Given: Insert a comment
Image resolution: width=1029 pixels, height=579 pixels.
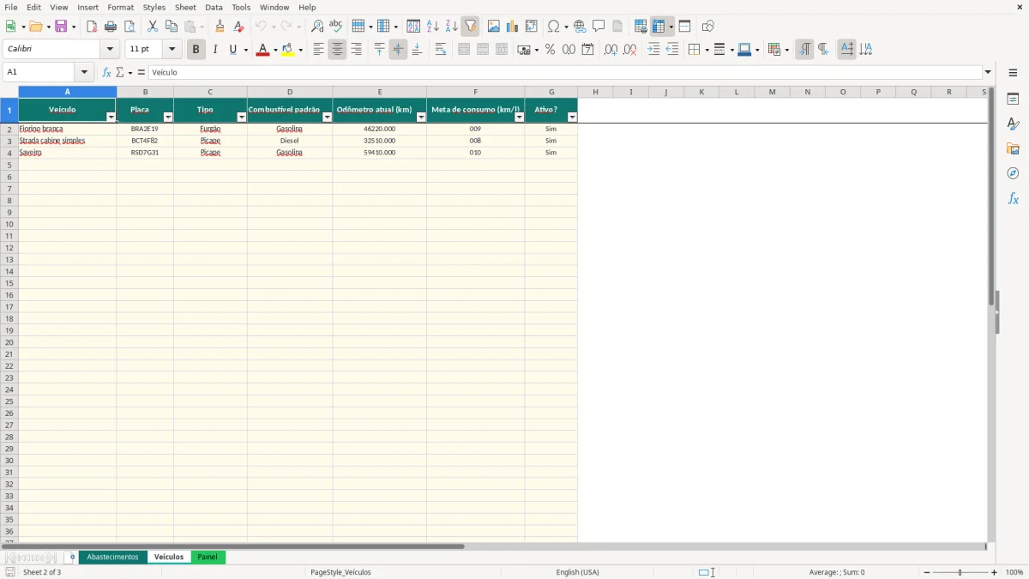Looking at the screenshot, I should coord(599,27).
